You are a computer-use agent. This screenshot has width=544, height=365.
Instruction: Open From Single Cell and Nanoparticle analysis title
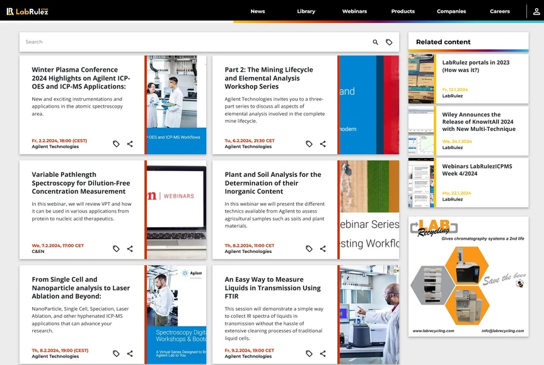pos(81,288)
